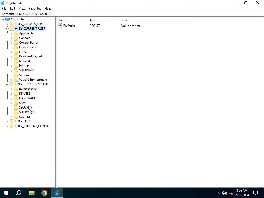Screen dimensions: 264x198
Task: Click the HKEY_CLASSES_ROOT folder icon
Action: click(12, 24)
